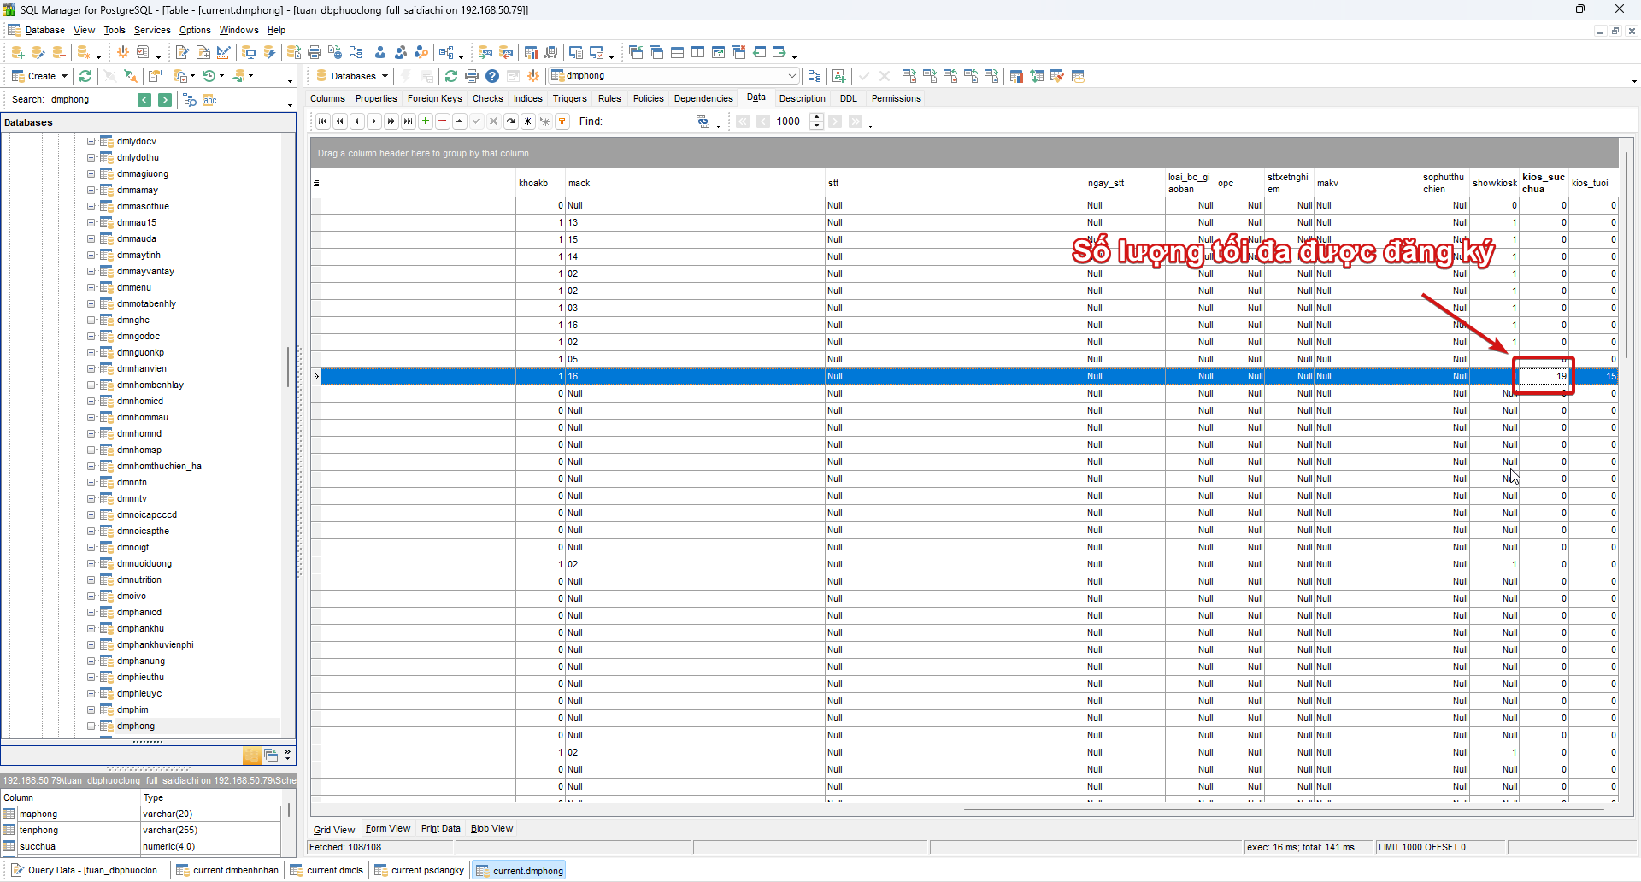Go to the next record

[x=374, y=121]
